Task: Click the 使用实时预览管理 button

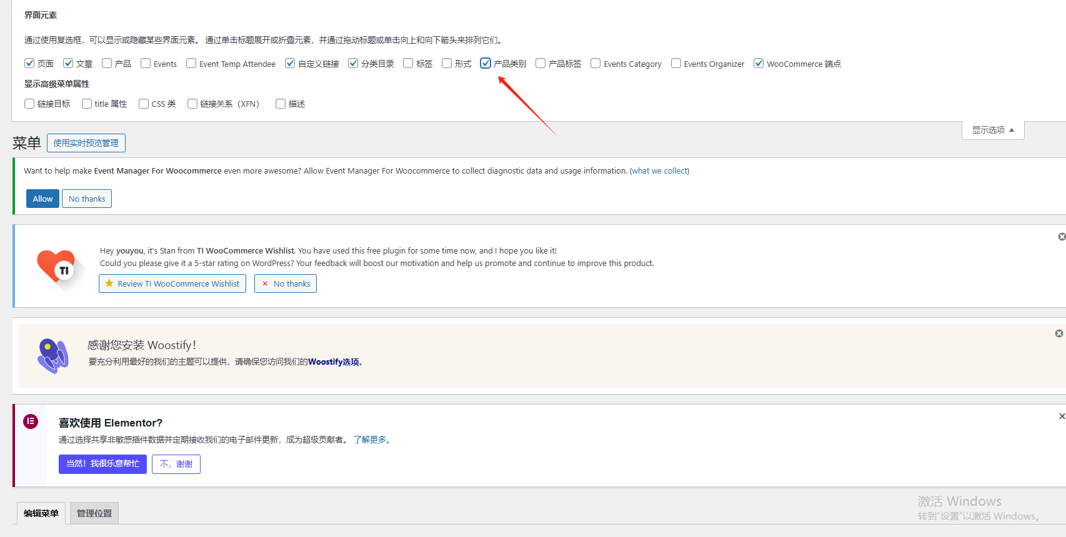Action: [x=86, y=143]
